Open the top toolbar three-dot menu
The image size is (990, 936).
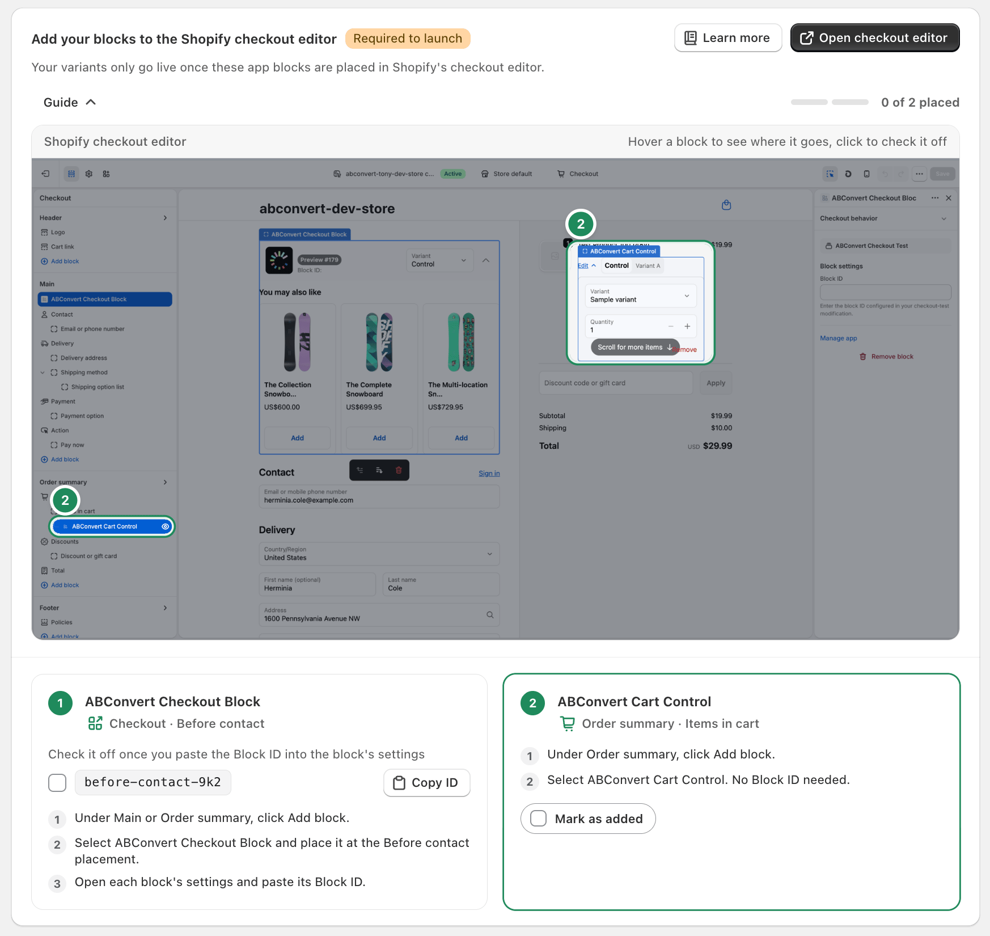coord(919,174)
